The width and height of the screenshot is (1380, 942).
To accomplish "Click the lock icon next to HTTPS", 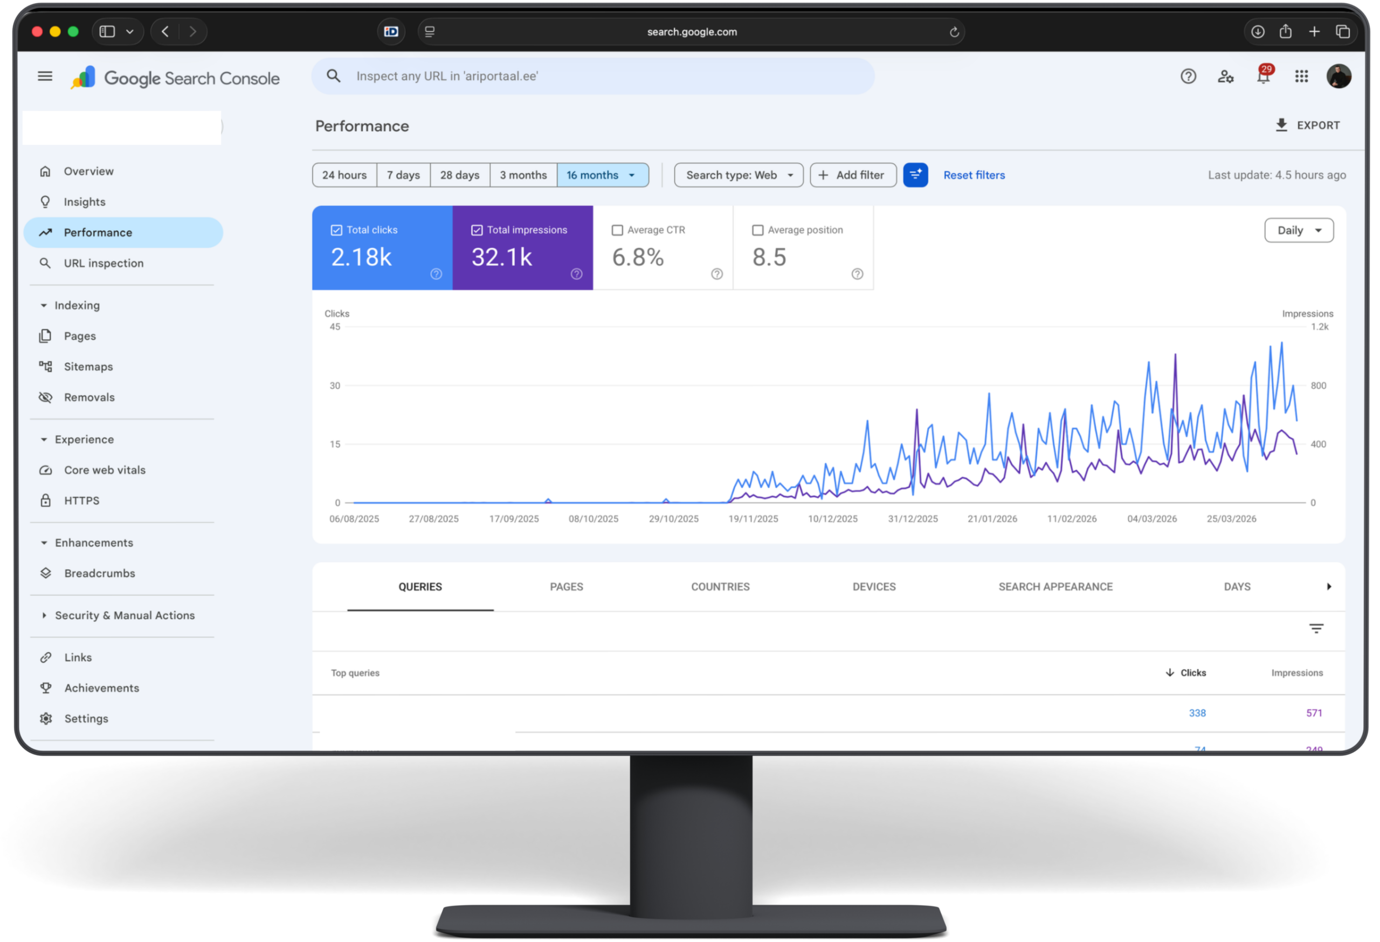I will pyautogui.click(x=46, y=500).
